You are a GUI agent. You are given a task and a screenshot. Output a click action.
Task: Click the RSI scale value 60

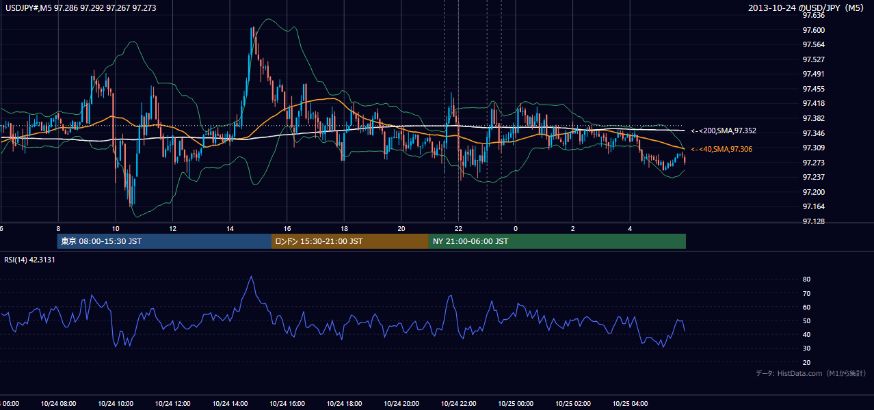[806, 307]
